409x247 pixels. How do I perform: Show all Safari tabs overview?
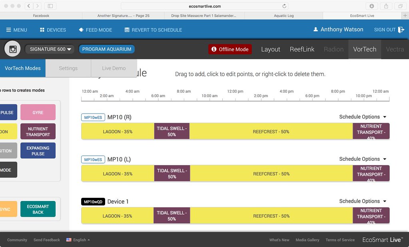[x=400, y=6]
